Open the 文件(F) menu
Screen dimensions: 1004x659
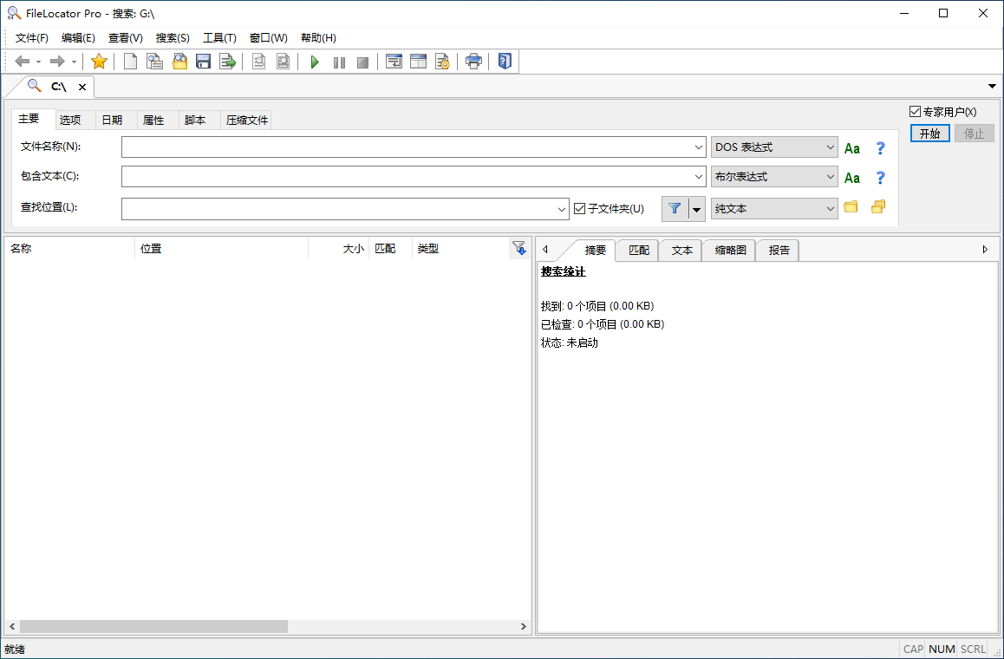click(31, 38)
